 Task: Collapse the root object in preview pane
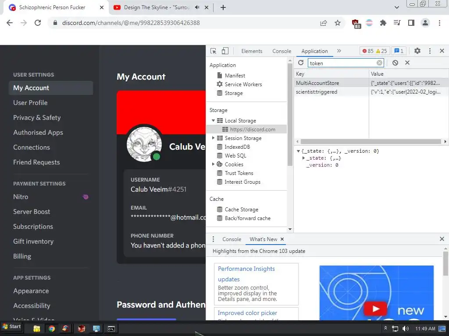298,151
